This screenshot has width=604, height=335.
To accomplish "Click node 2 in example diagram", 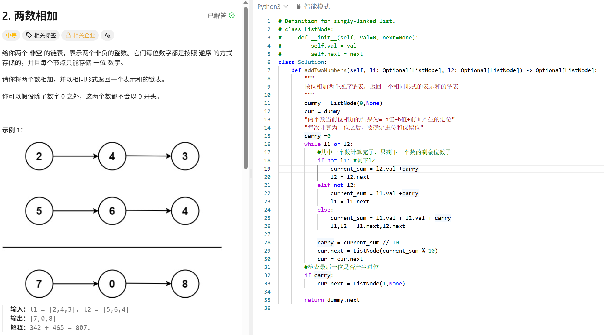I will tap(39, 156).
